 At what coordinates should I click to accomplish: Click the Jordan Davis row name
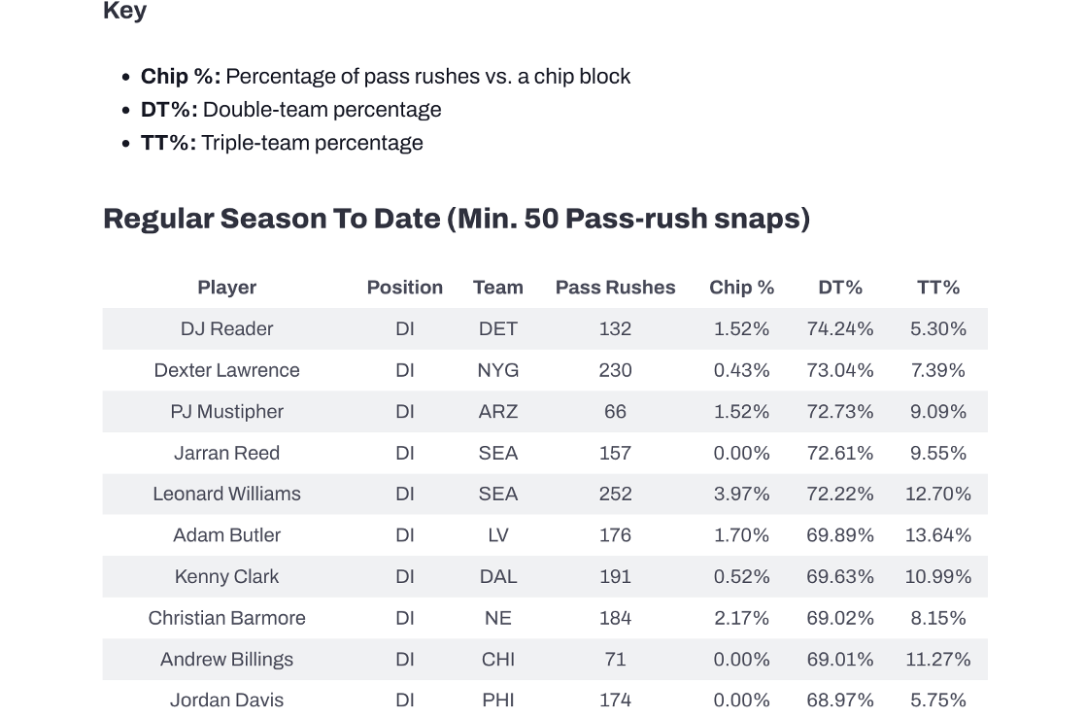226,700
